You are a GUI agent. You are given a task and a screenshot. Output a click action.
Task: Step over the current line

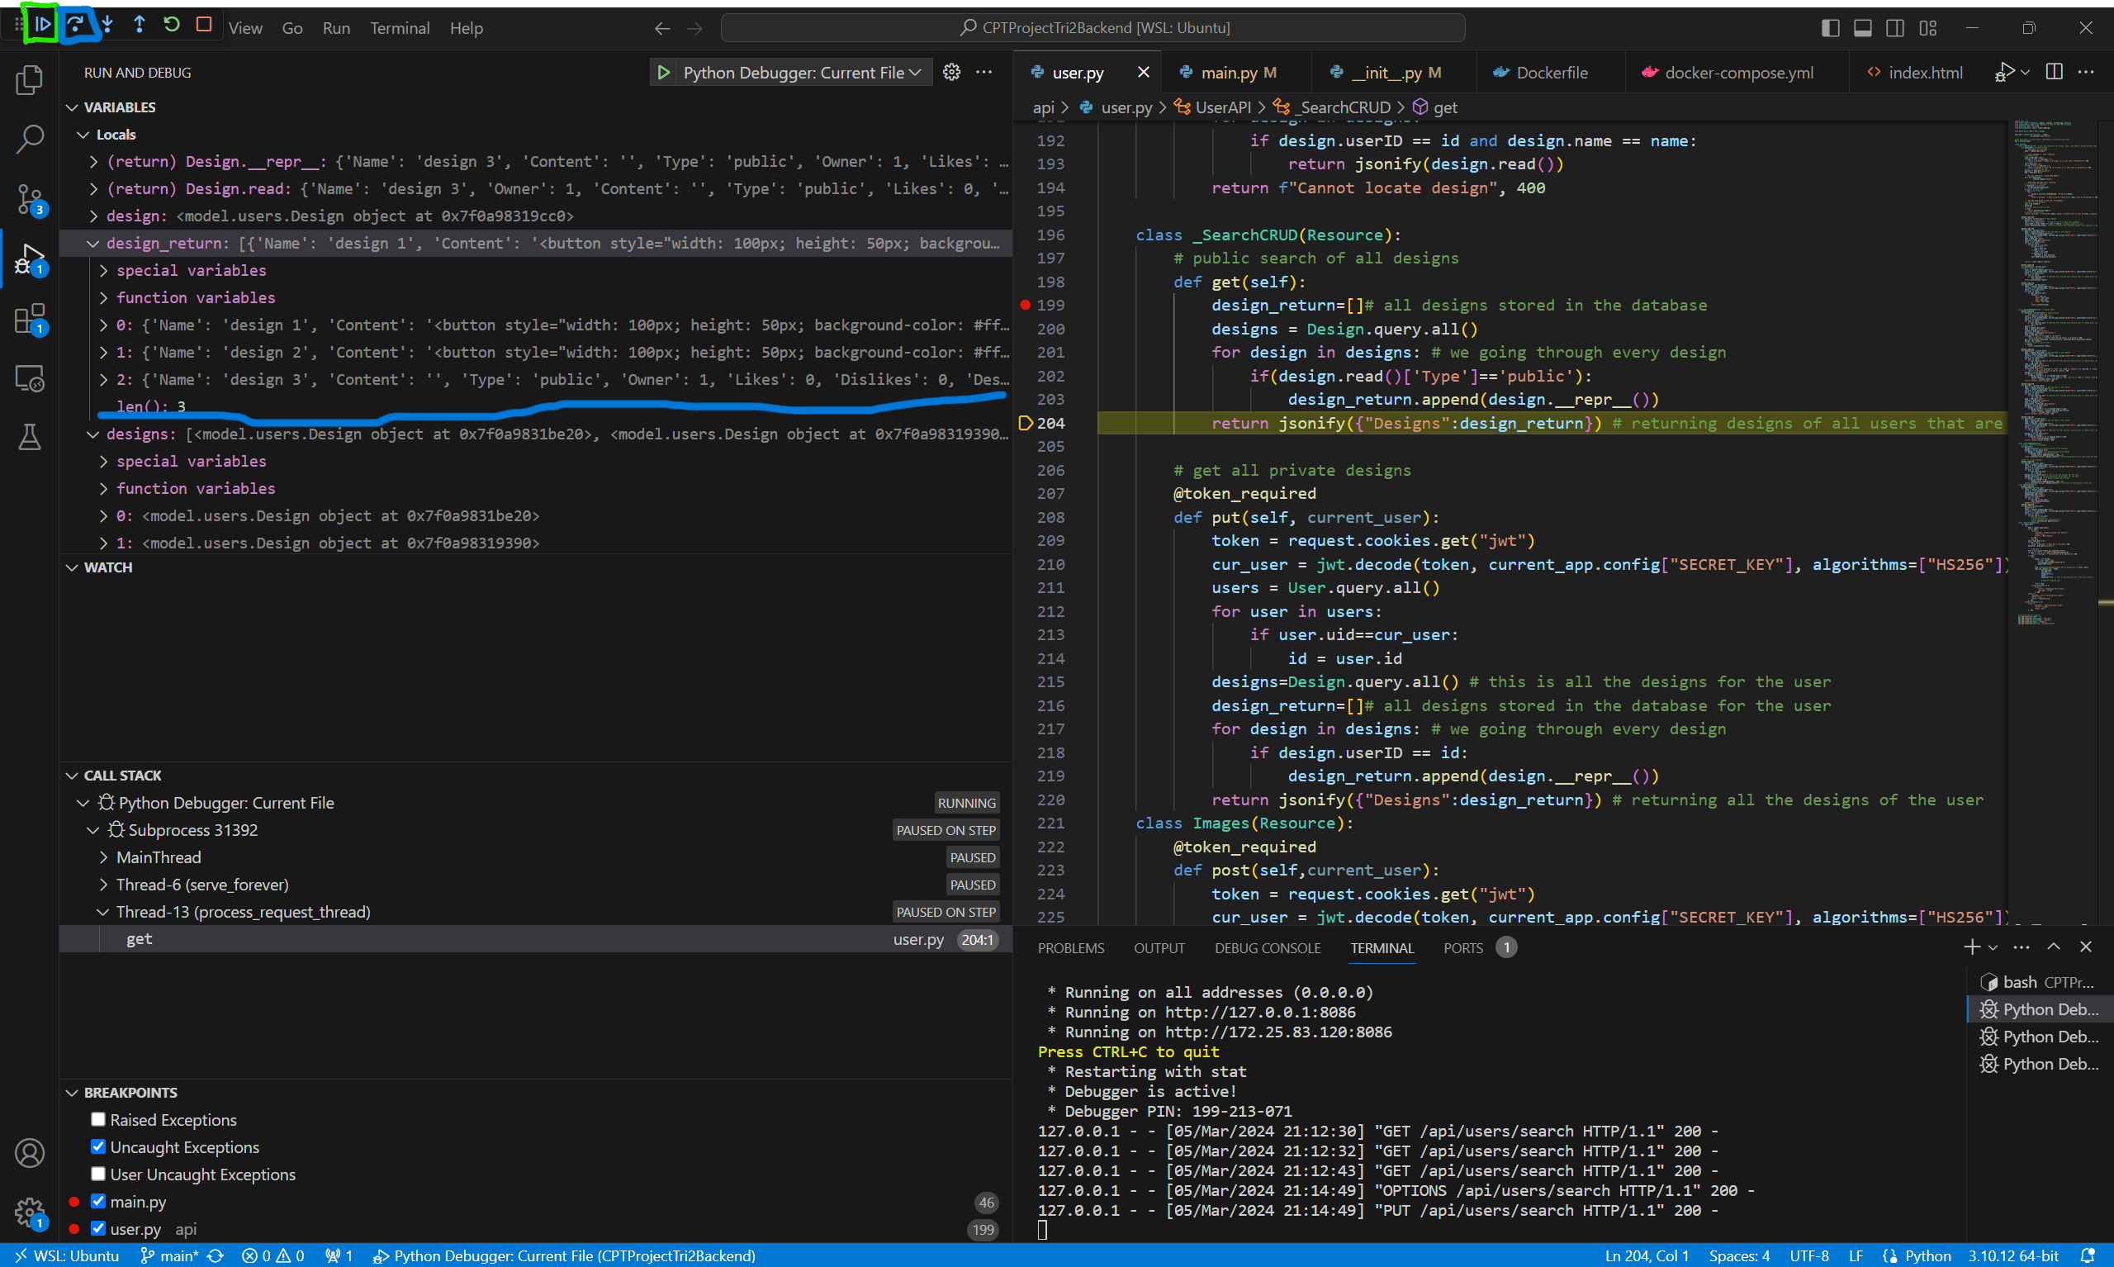coord(75,25)
